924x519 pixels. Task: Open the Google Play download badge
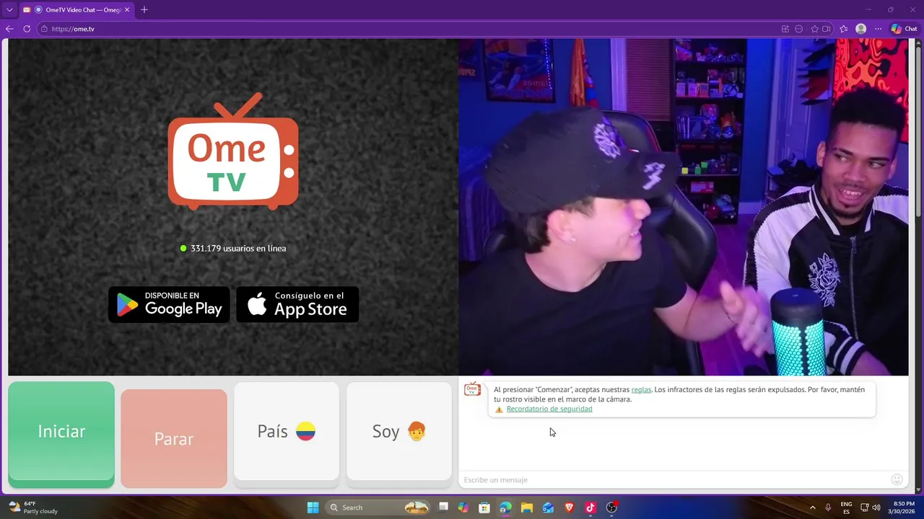169,304
